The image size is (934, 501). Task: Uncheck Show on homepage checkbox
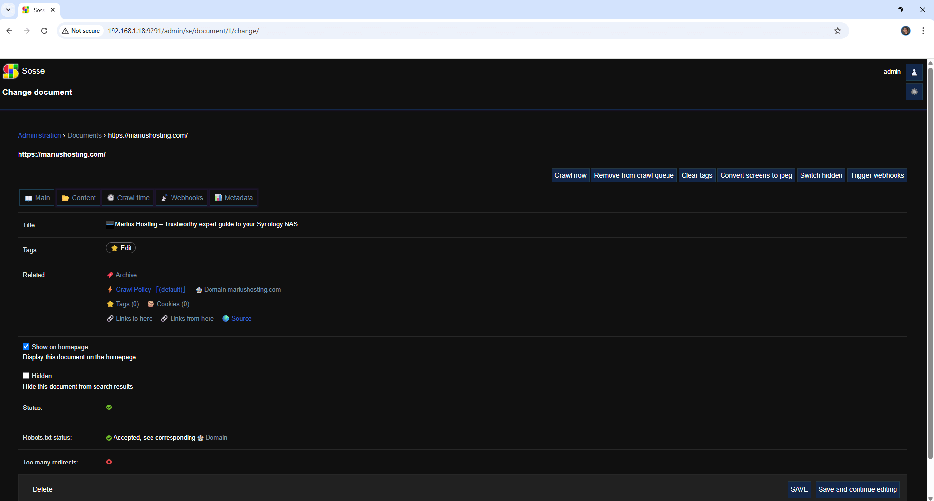pyautogui.click(x=26, y=347)
